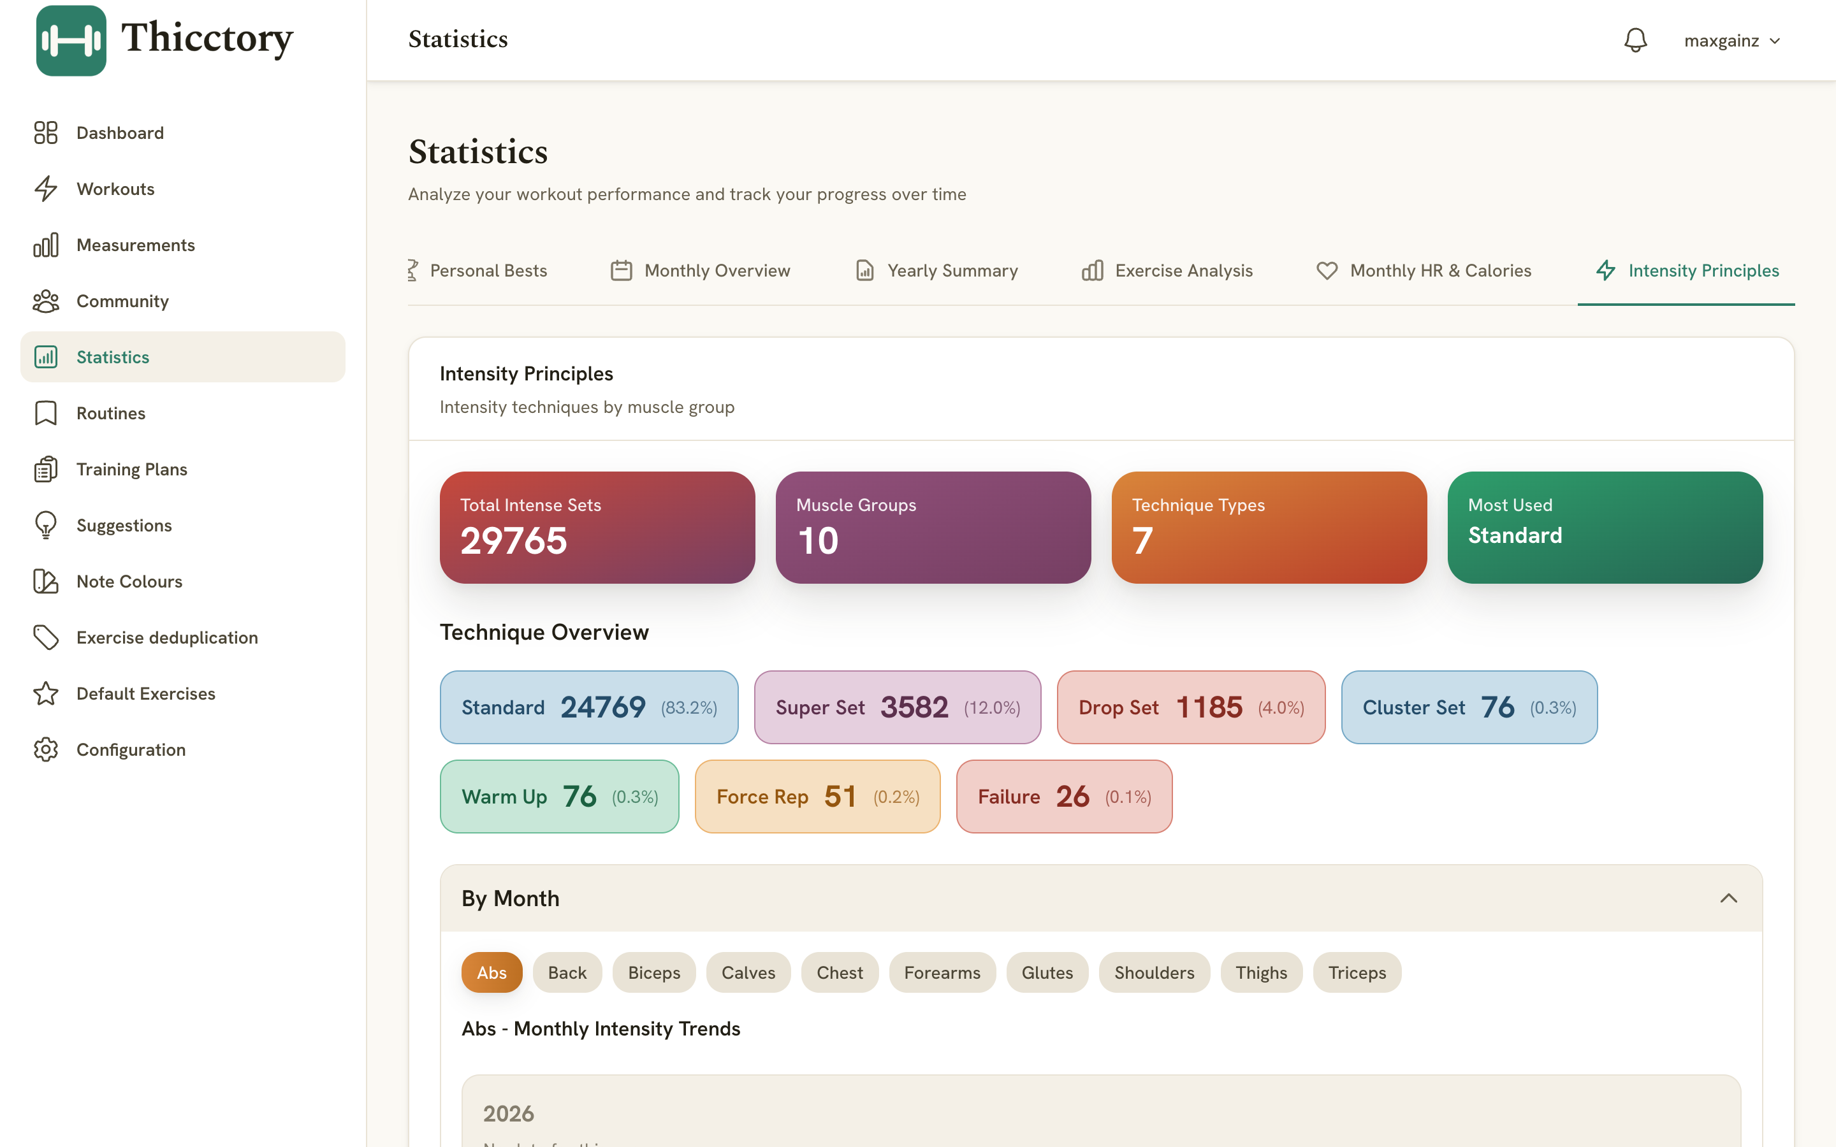The height and width of the screenshot is (1147, 1836).
Task: Open the Dashboard page link
Action: (183, 133)
